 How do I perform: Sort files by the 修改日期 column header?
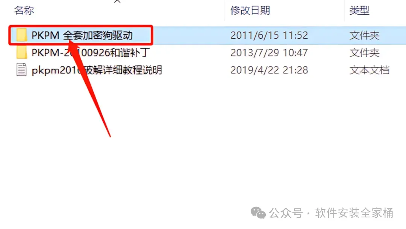coord(250,11)
